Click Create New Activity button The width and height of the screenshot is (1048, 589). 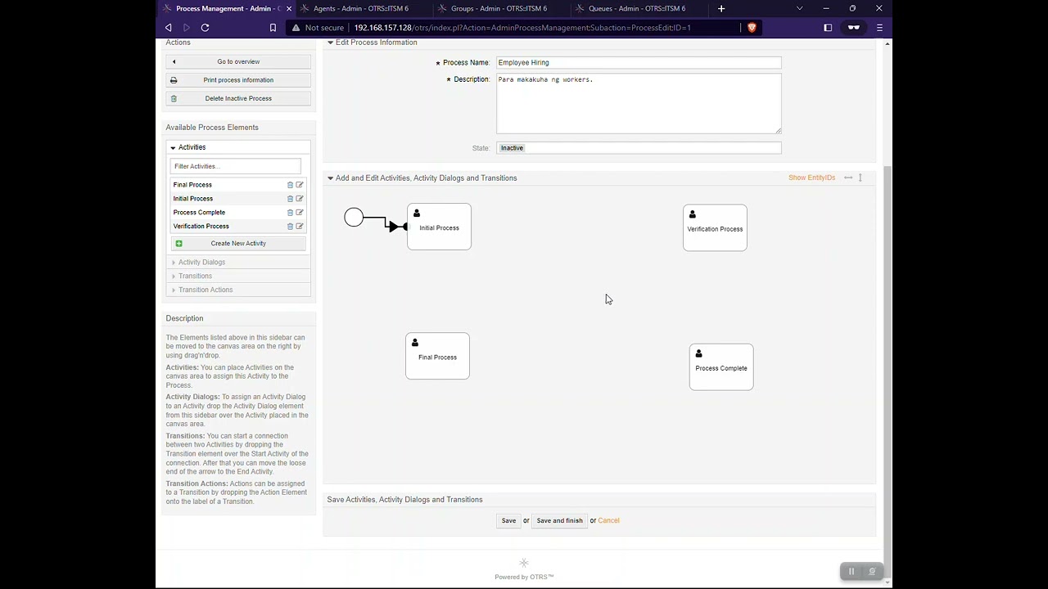[238, 244]
